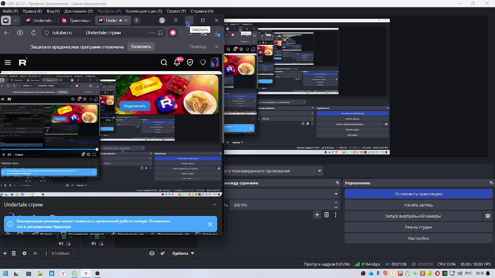This screenshot has height=278, width=495.
Task: Click Начать запись button
Action: click(418, 205)
